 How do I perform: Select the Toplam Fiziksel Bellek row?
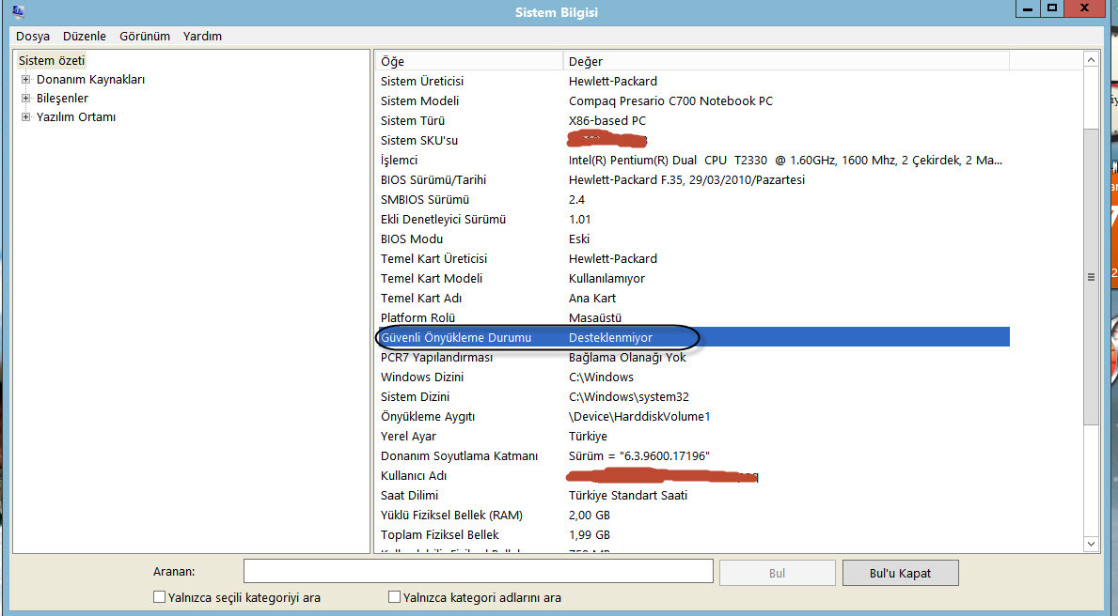[692, 535]
